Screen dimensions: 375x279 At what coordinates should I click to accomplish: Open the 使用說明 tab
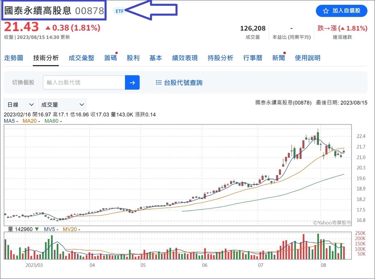[x=308, y=58]
